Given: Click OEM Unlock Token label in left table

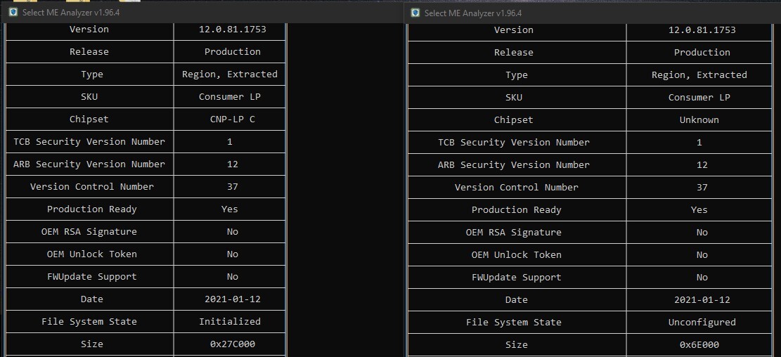Looking at the screenshot, I should [92, 254].
